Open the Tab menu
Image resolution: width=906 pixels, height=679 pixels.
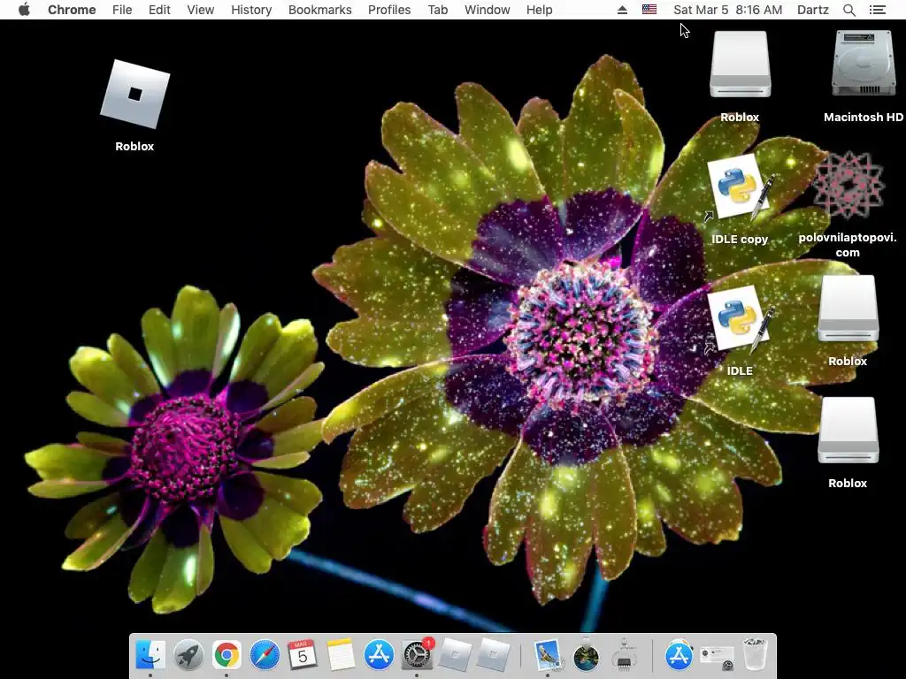(437, 10)
